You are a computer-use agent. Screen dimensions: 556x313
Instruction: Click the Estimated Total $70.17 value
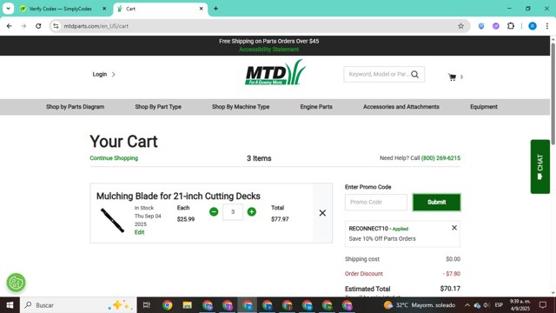(x=450, y=289)
